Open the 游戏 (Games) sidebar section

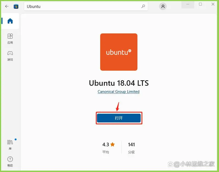coord(10,56)
